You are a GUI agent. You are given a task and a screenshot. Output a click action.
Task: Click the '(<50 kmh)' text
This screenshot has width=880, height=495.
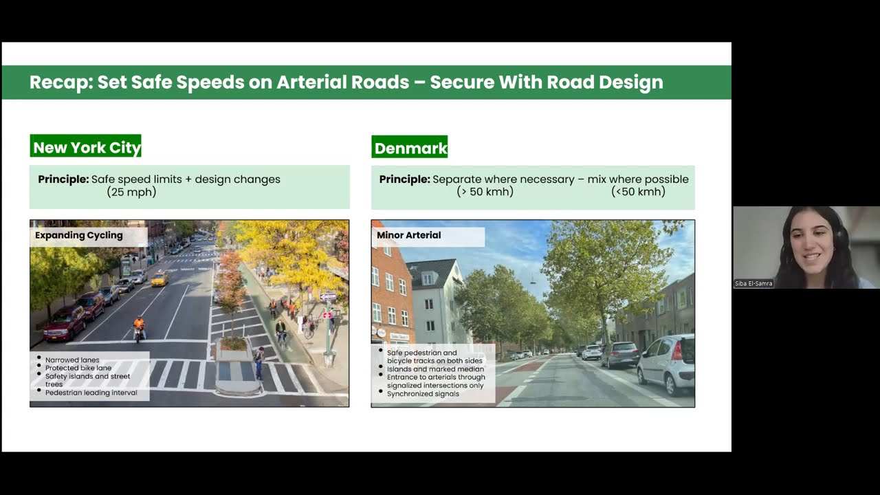(x=638, y=192)
